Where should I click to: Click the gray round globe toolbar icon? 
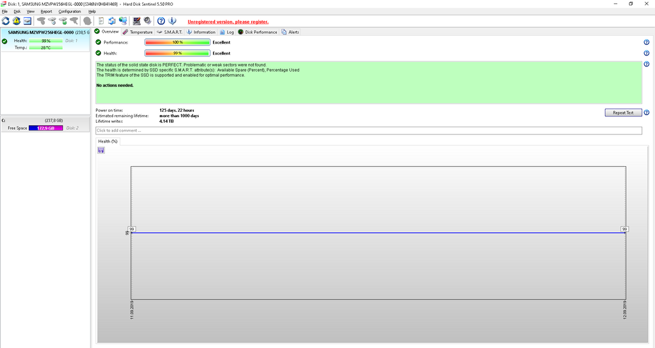click(87, 21)
